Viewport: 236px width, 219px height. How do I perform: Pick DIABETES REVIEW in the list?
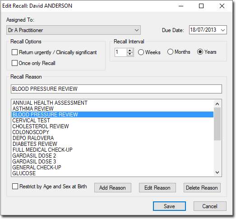point(112,144)
